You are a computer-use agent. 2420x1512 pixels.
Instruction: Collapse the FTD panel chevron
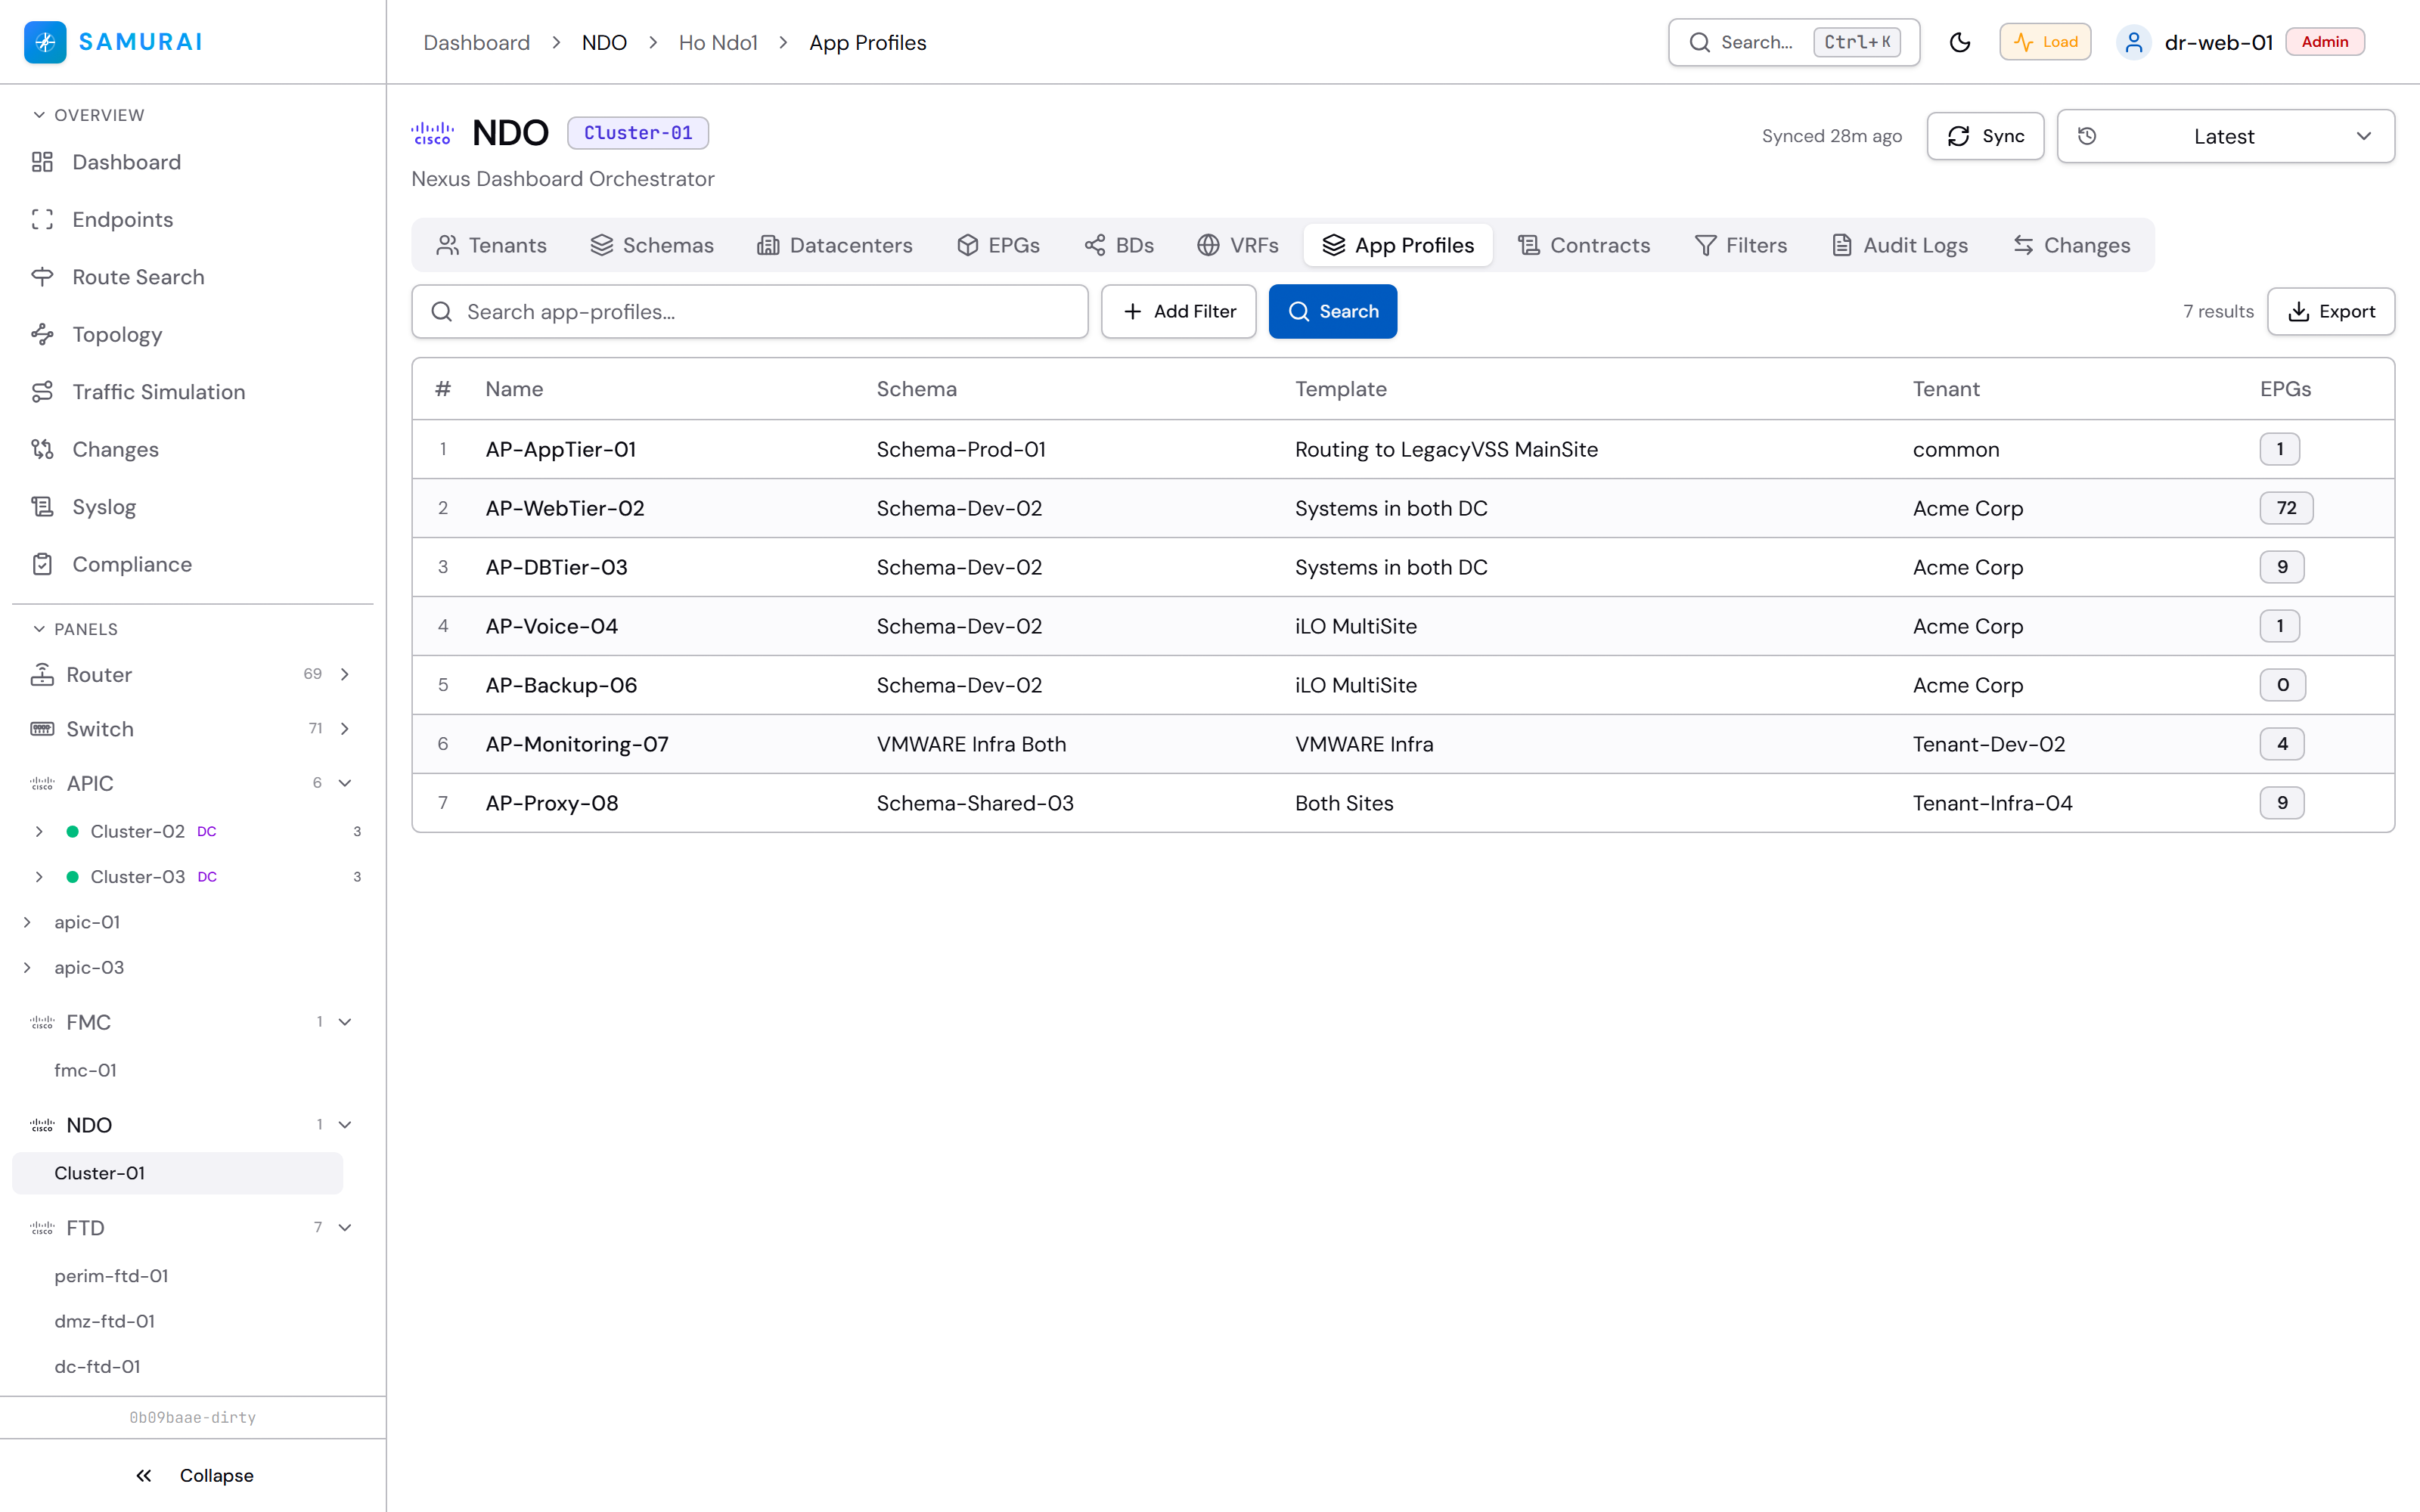click(x=345, y=1228)
